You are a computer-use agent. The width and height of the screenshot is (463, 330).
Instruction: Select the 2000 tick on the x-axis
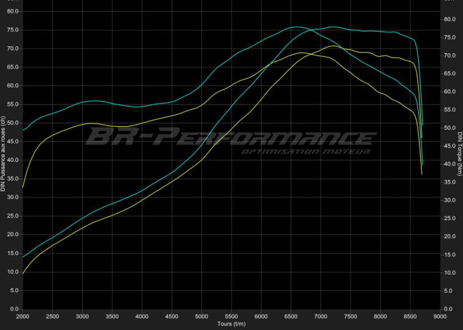(22, 316)
